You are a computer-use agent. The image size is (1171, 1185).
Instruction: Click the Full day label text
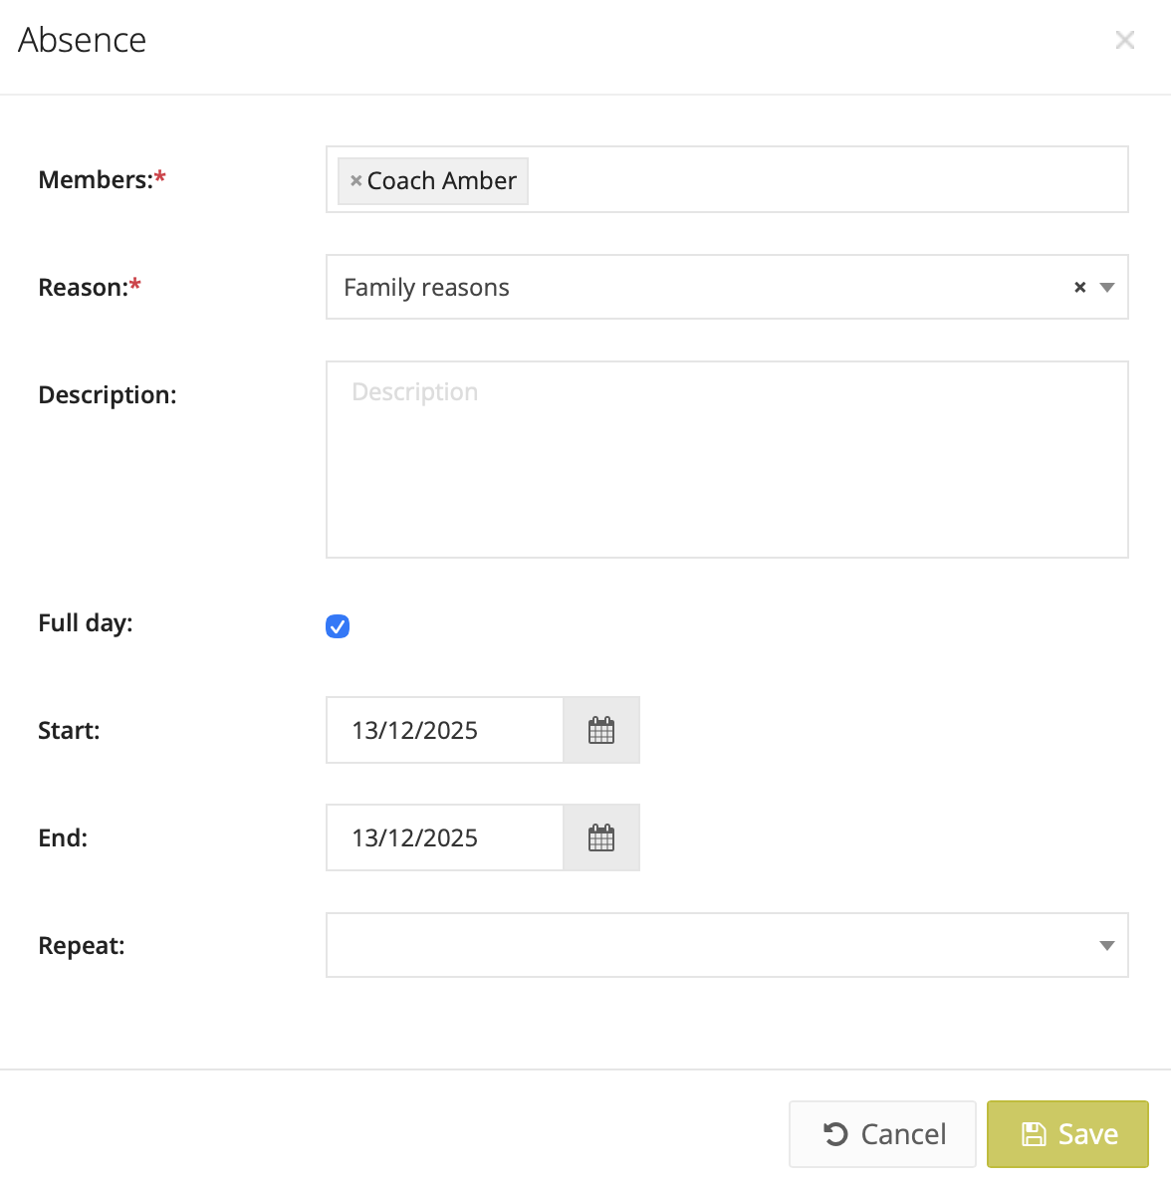coord(86,623)
